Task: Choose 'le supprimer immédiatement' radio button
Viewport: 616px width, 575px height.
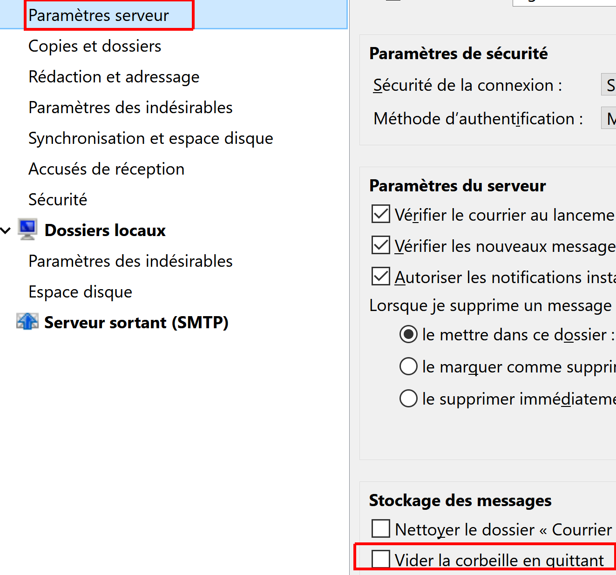Action: [408, 399]
